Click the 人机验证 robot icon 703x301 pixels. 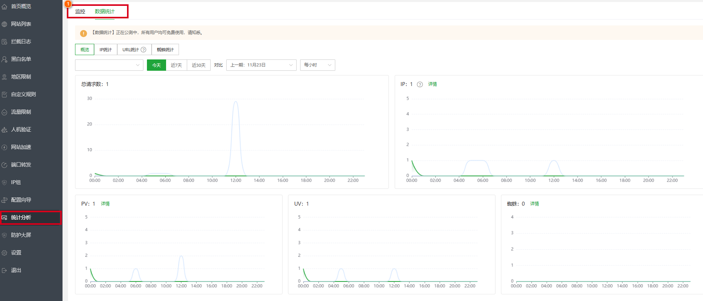pyautogui.click(x=4, y=130)
